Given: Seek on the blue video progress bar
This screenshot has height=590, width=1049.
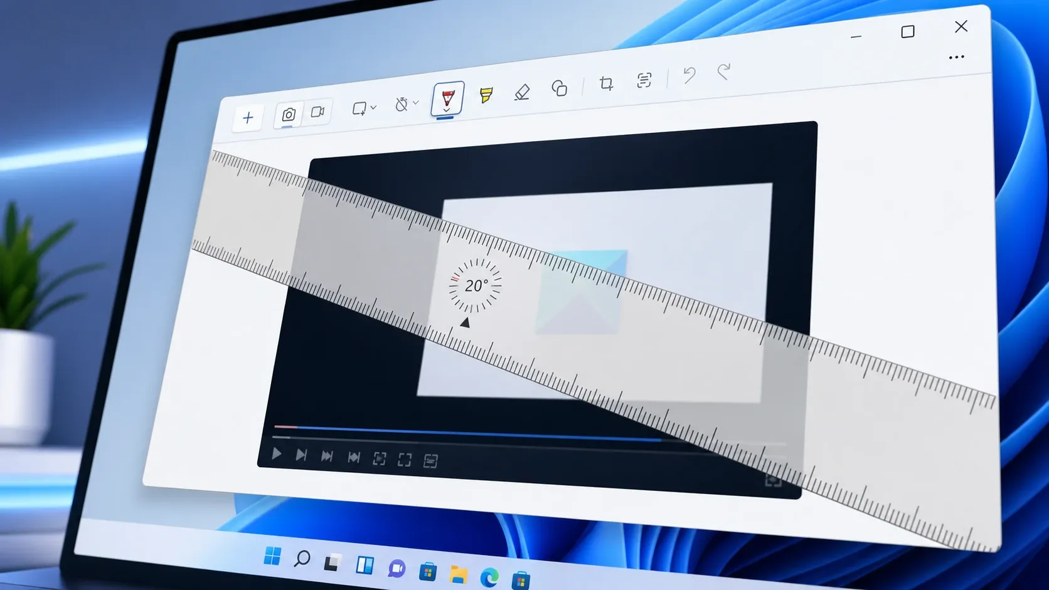Looking at the screenshot, I should (x=467, y=433).
